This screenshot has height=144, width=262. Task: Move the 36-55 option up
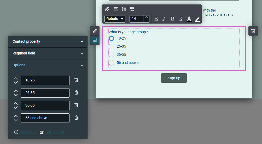point(15,103)
